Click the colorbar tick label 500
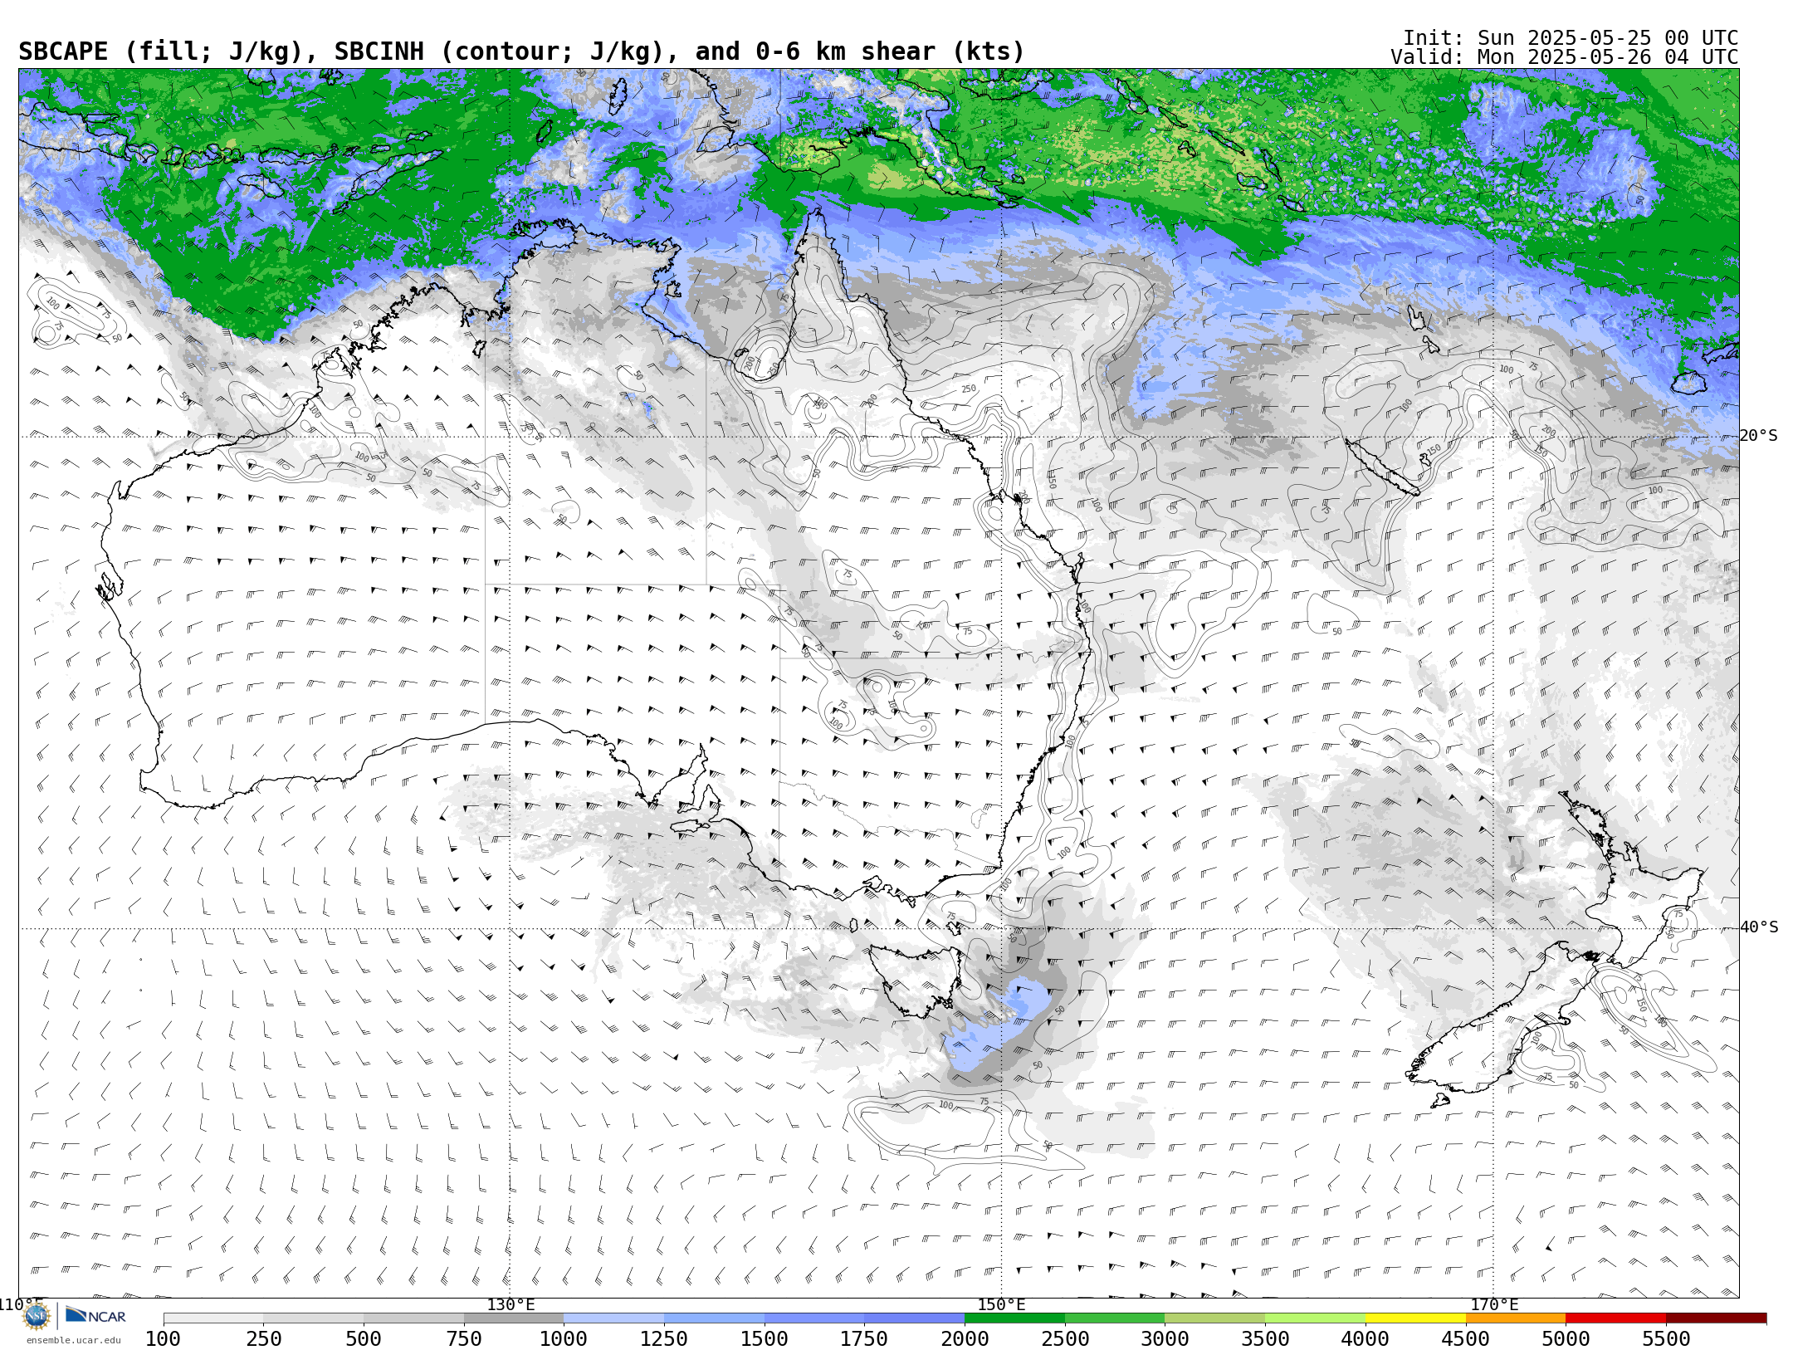1793x1350 pixels. pos(364,1338)
